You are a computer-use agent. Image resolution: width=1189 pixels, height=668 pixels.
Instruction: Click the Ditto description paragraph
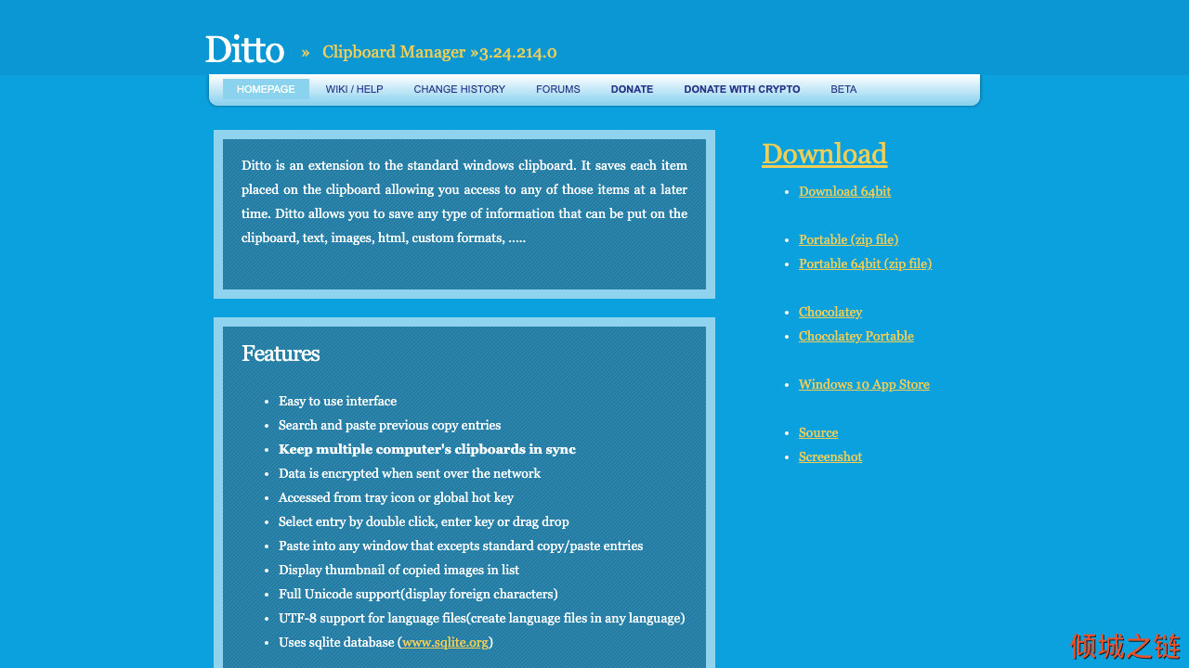pos(464,201)
